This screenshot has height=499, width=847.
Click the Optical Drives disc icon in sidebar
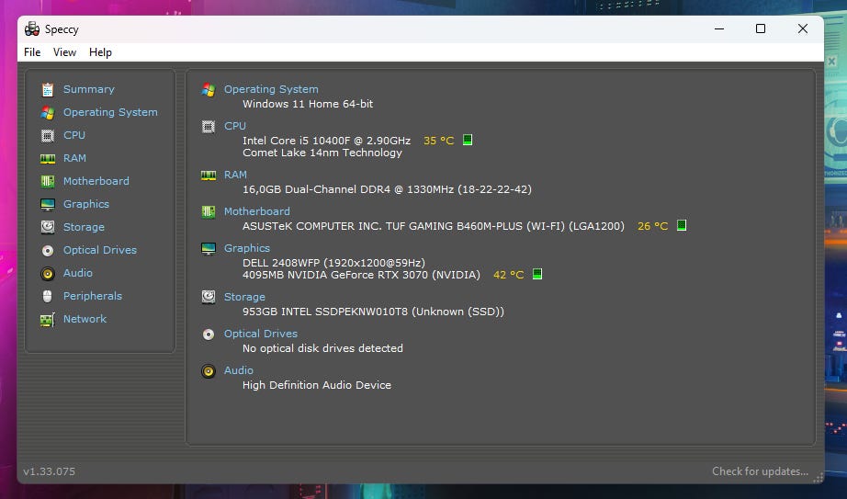48,250
